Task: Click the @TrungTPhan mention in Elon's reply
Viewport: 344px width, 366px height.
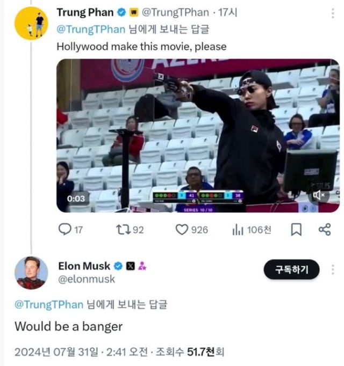Action: tap(49, 305)
